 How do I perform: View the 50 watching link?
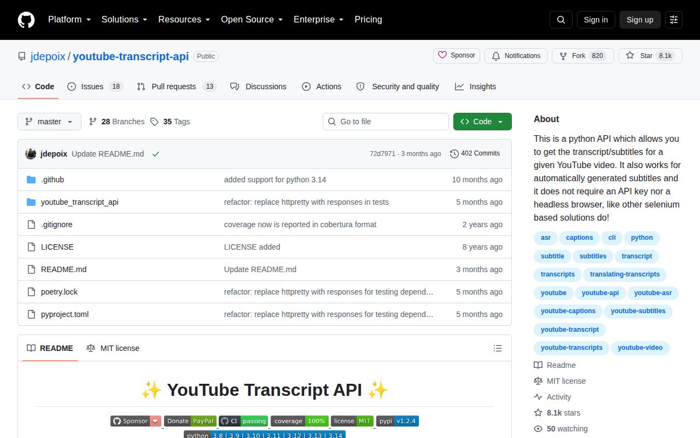click(561, 429)
